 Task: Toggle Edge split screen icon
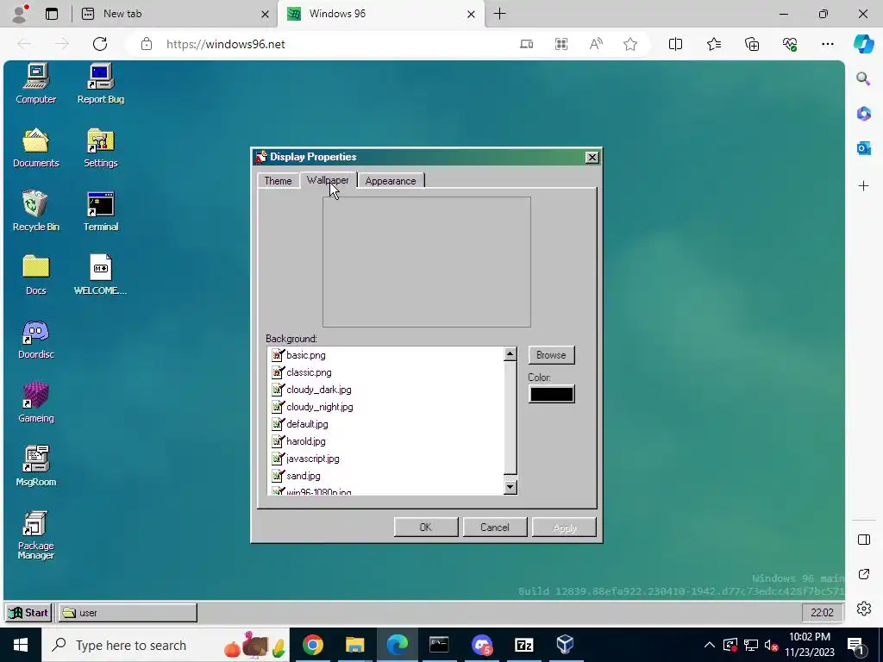click(675, 44)
